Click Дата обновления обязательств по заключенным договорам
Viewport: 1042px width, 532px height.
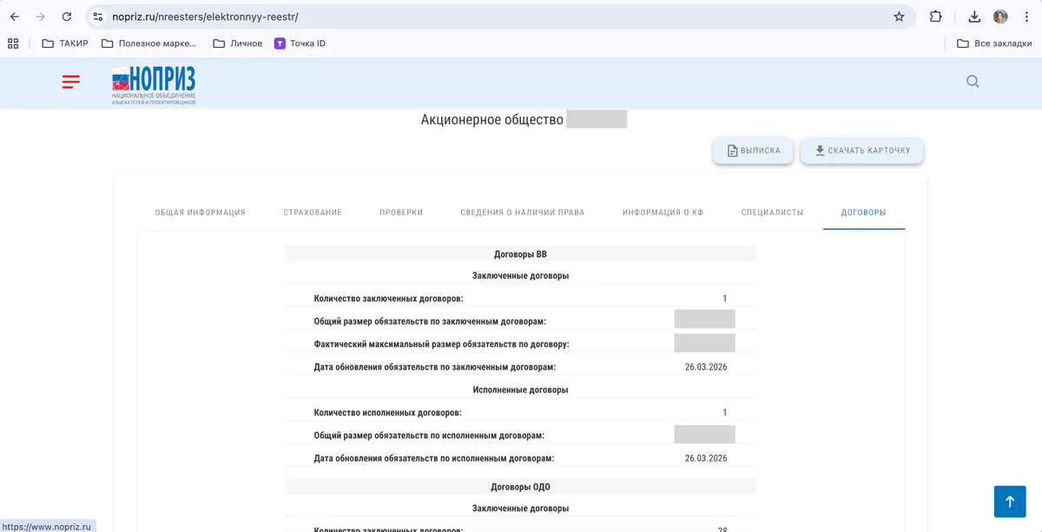coord(434,367)
